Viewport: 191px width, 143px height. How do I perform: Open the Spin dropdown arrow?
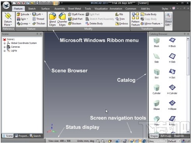coord(27,19)
